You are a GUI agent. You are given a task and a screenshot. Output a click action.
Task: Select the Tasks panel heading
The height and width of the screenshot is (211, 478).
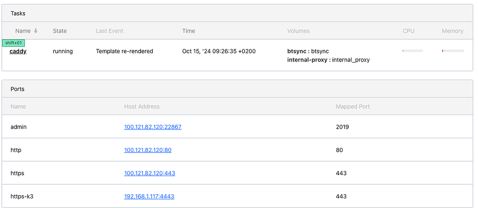pos(18,14)
